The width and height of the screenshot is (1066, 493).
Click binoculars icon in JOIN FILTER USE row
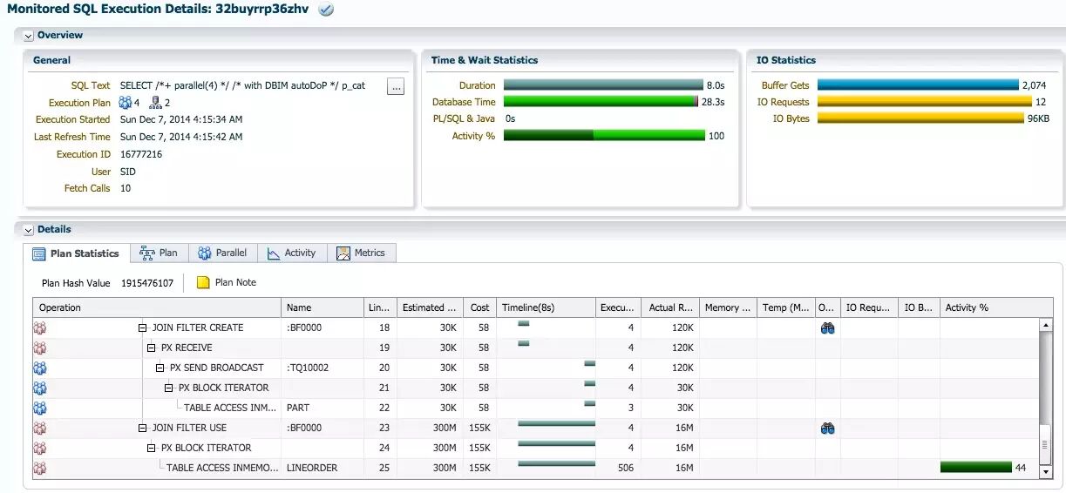click(828, 429)
